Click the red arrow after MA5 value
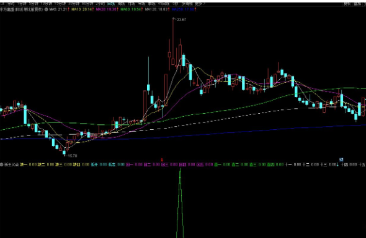The width and height of the screenshot is (366, 238). (x=69, y=9)
